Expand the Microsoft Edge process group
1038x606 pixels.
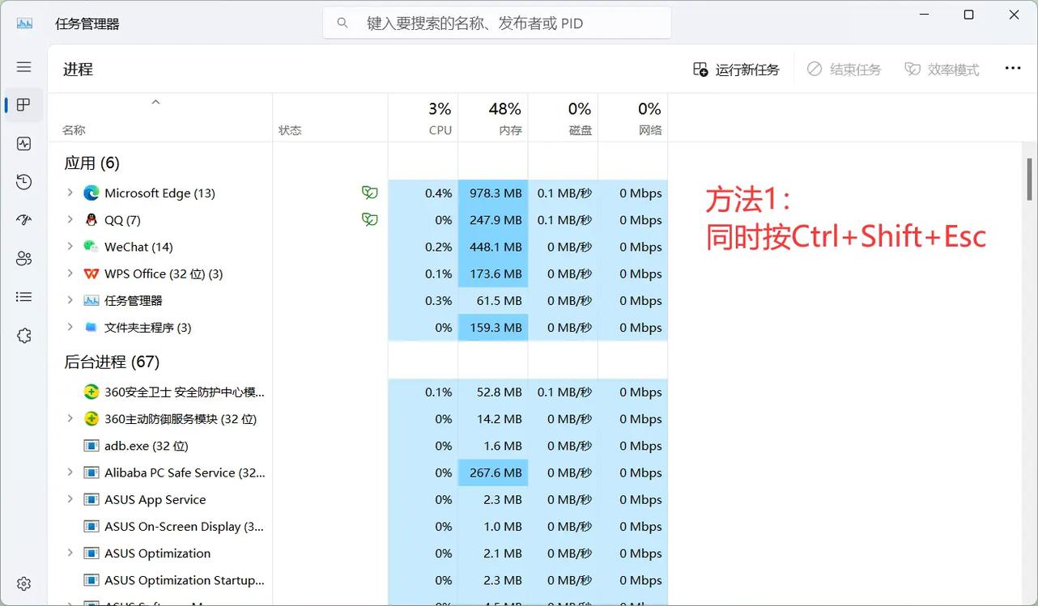[69, 193]
